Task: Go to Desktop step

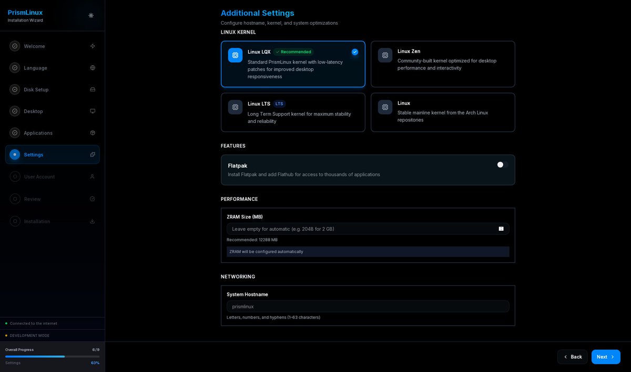Action: click(x=52, y=111)
